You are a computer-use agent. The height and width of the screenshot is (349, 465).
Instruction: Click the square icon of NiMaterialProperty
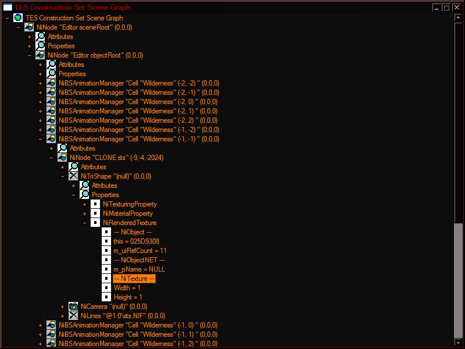pos(95,213)
